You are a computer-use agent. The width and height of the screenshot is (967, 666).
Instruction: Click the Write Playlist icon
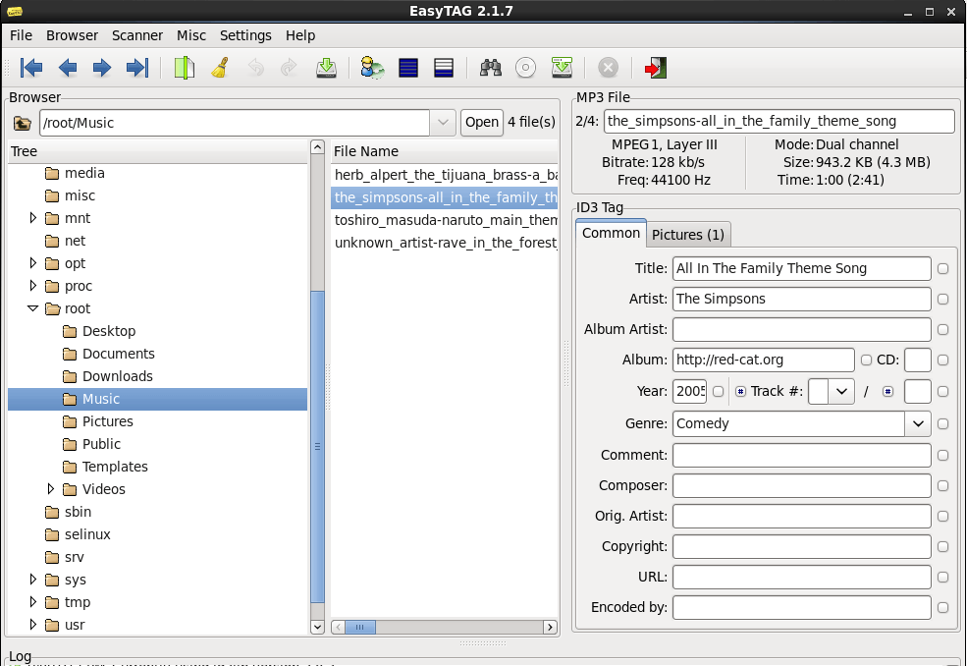[562, 68]
